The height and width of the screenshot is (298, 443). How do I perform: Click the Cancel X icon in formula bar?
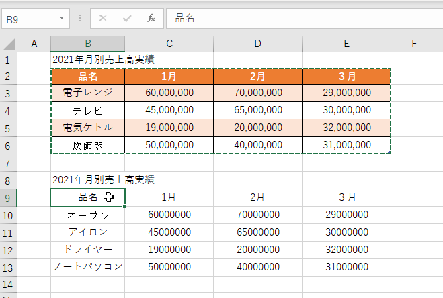click(x=103, y=18)
